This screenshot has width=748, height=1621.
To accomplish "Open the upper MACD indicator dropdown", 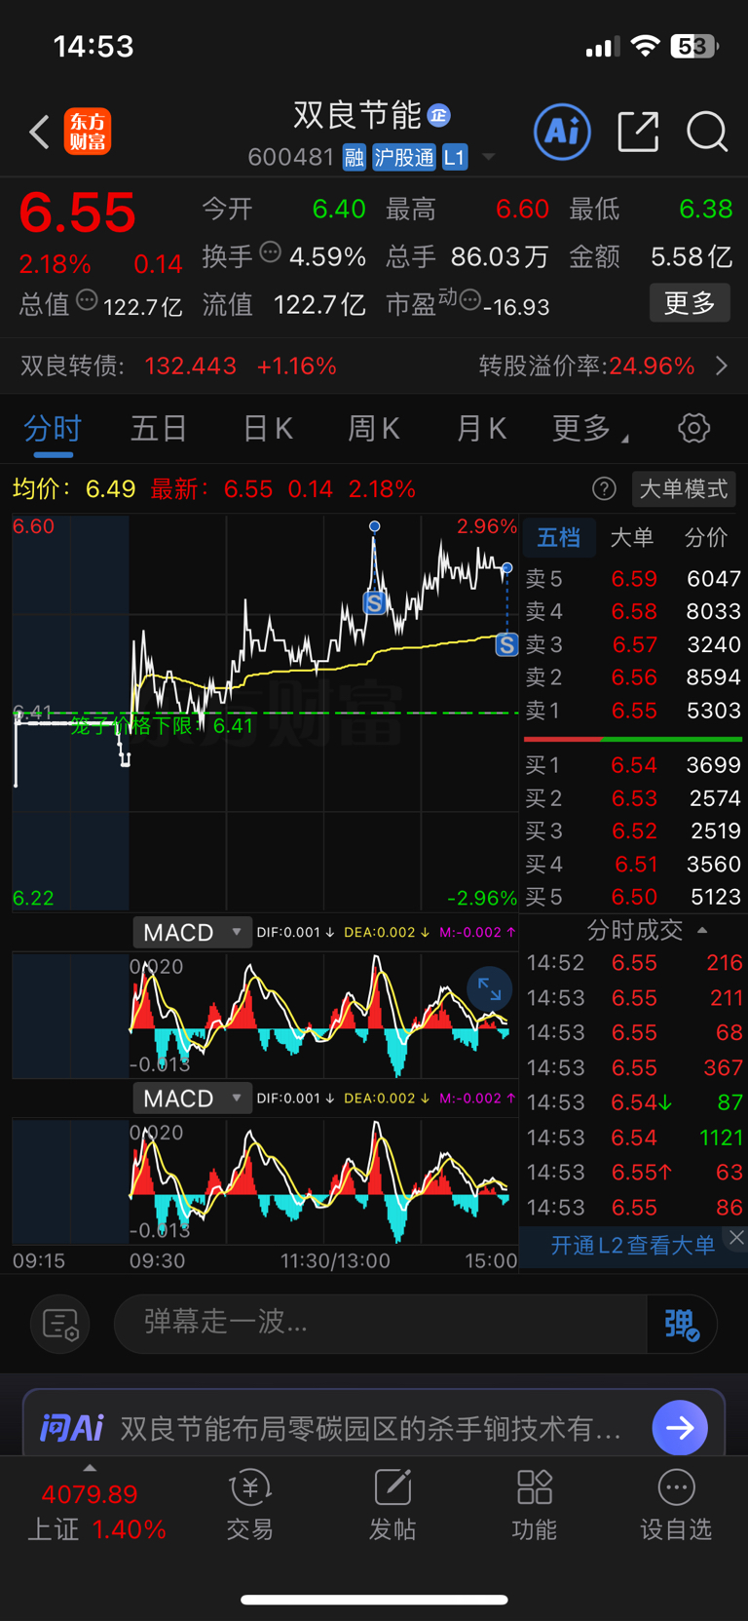I will (192, 932).
